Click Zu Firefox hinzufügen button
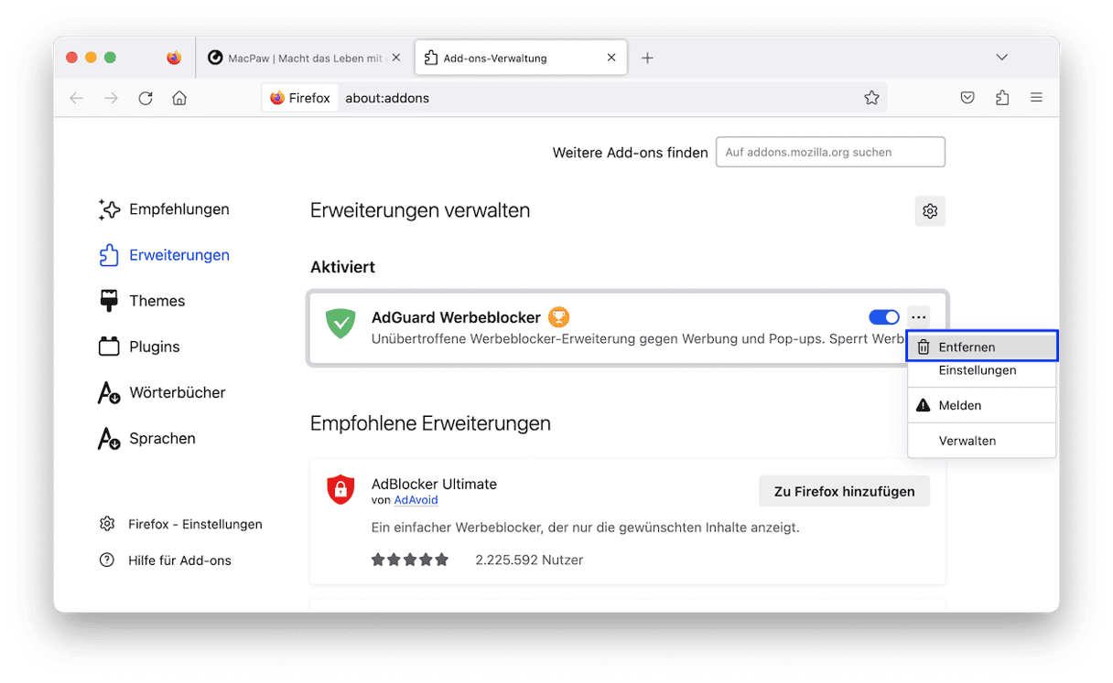The height and width of the screenshot is (683, 1113). [844, 491]
